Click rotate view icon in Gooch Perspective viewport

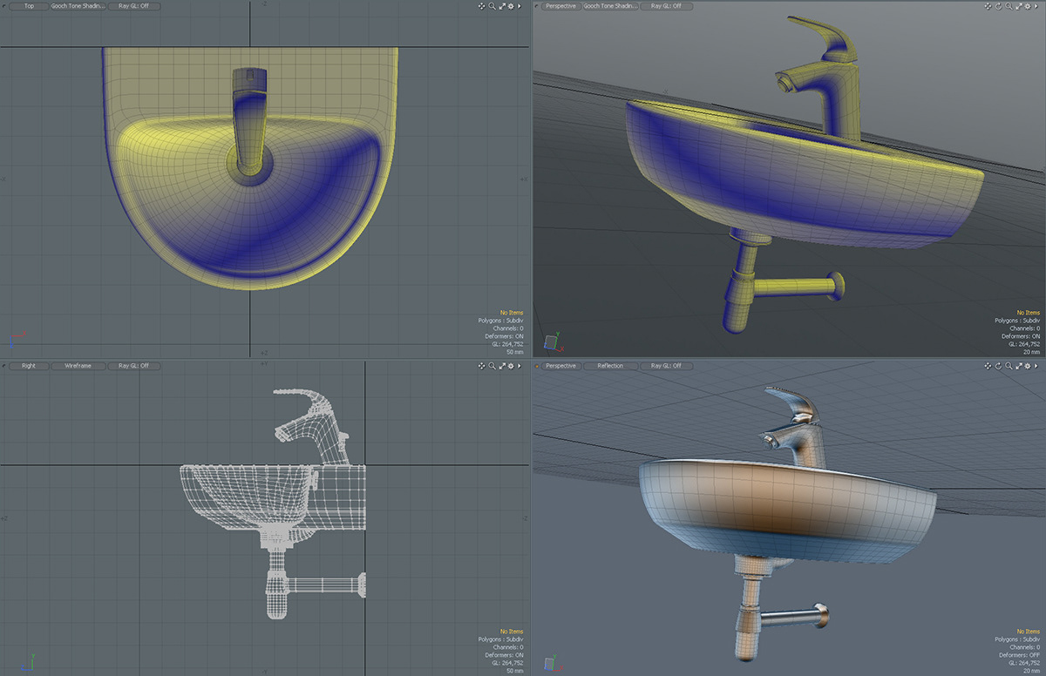pos(998,6)
